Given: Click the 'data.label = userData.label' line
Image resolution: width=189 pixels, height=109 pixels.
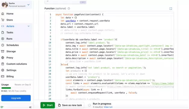Looking at the screenshot, I should (x=78, y=27).
